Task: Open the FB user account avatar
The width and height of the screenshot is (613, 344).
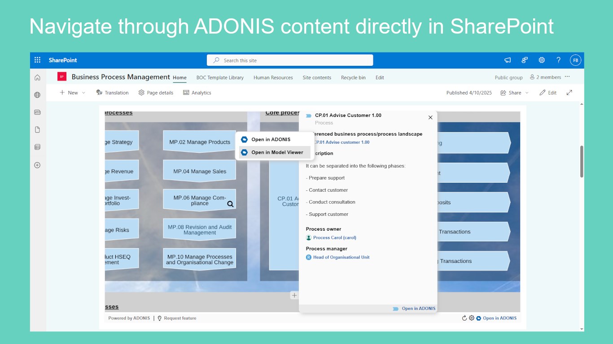Action: [x=575, y=60]
